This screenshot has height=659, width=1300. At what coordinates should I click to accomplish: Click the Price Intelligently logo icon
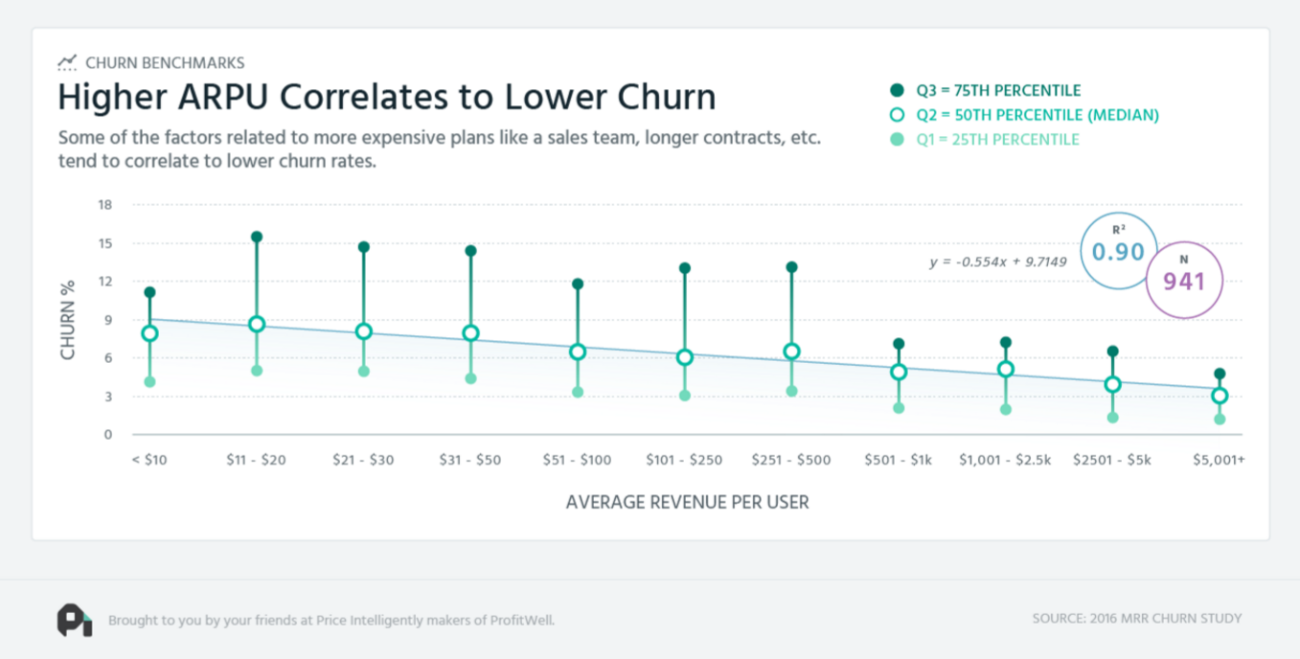click(75, 620)
